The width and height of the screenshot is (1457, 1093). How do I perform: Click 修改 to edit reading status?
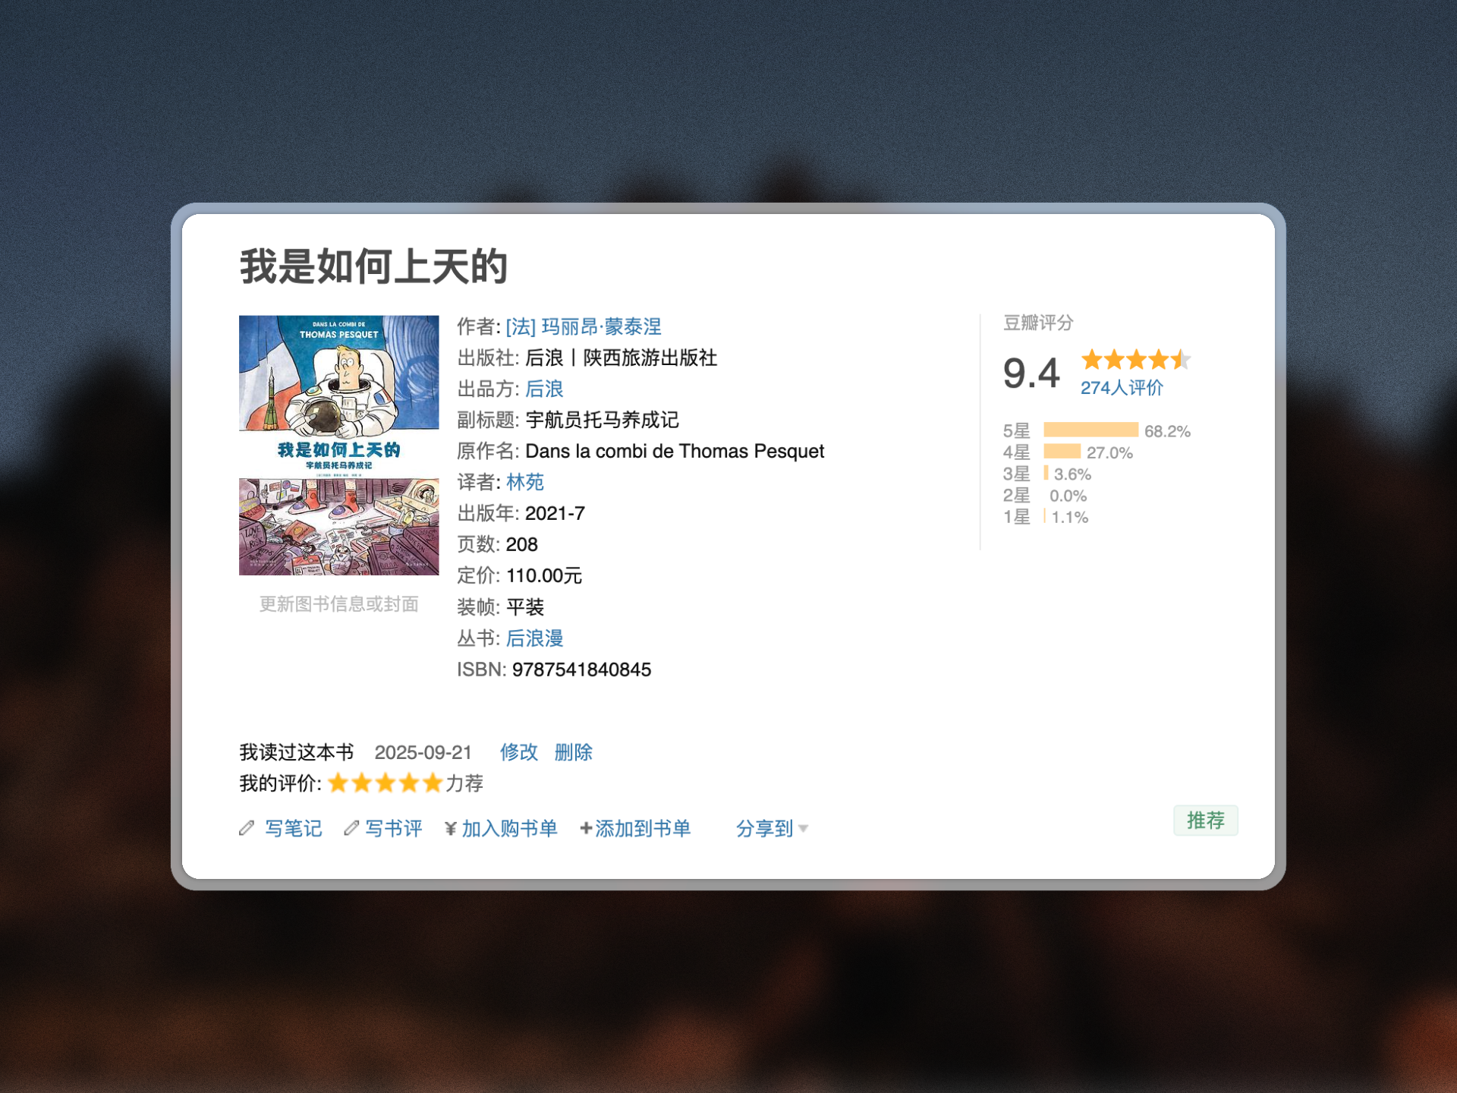coord(518,752)
